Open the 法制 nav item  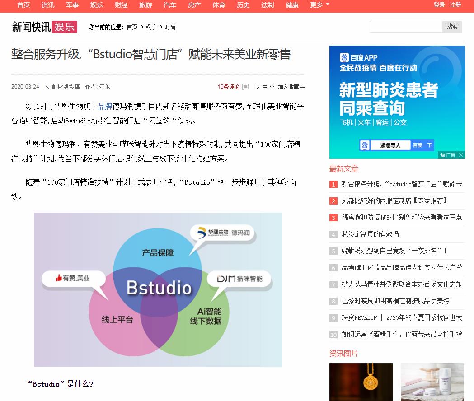pos(268,5)
